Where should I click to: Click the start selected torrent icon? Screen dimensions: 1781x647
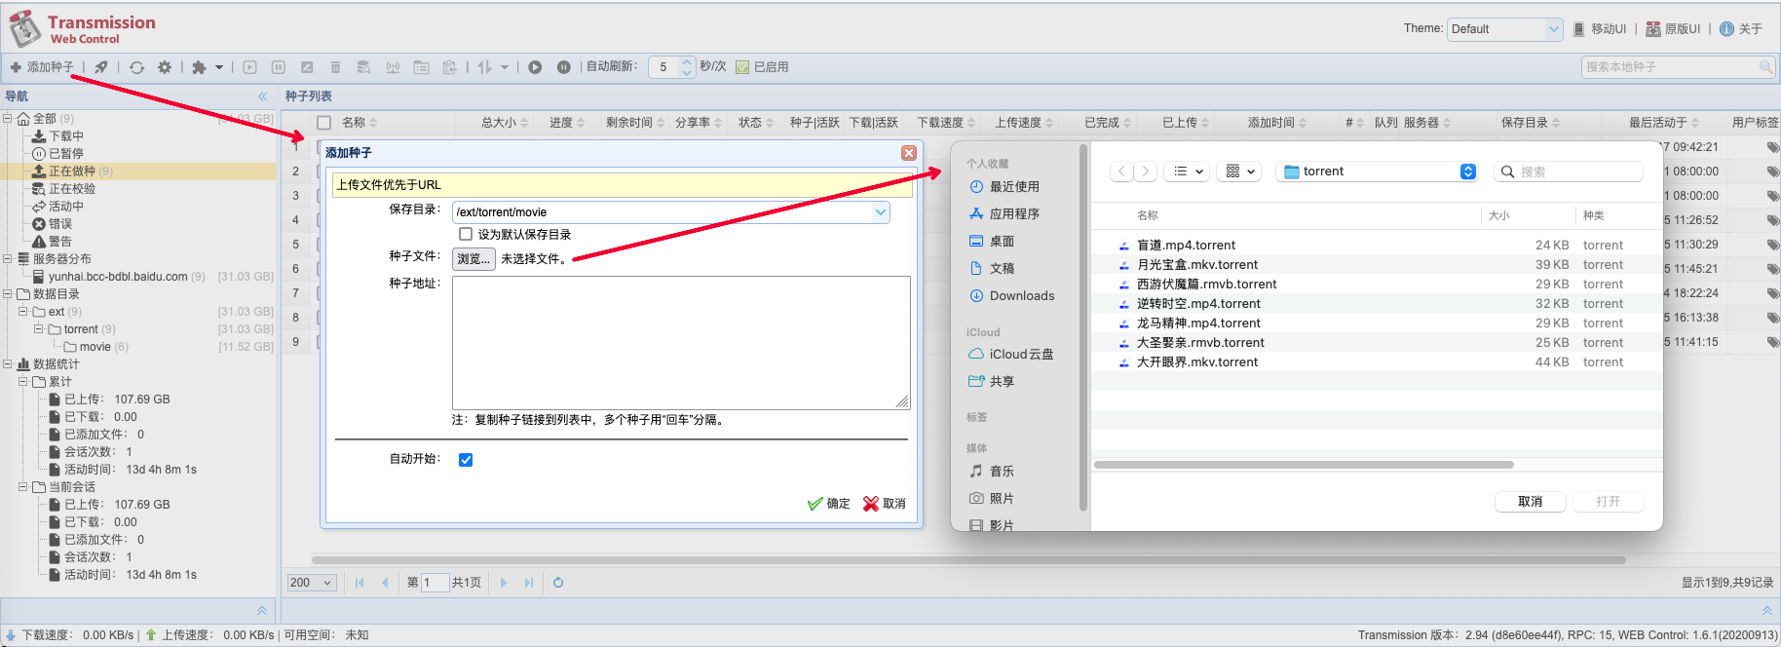coord(250,67)
